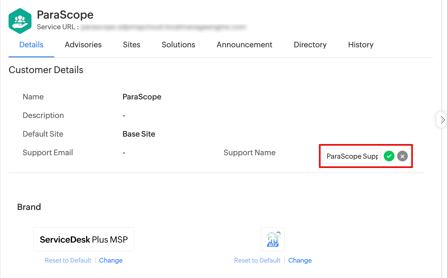This screenshot has height=278, width=447.
Task: View the History tab
Action: 361,45
